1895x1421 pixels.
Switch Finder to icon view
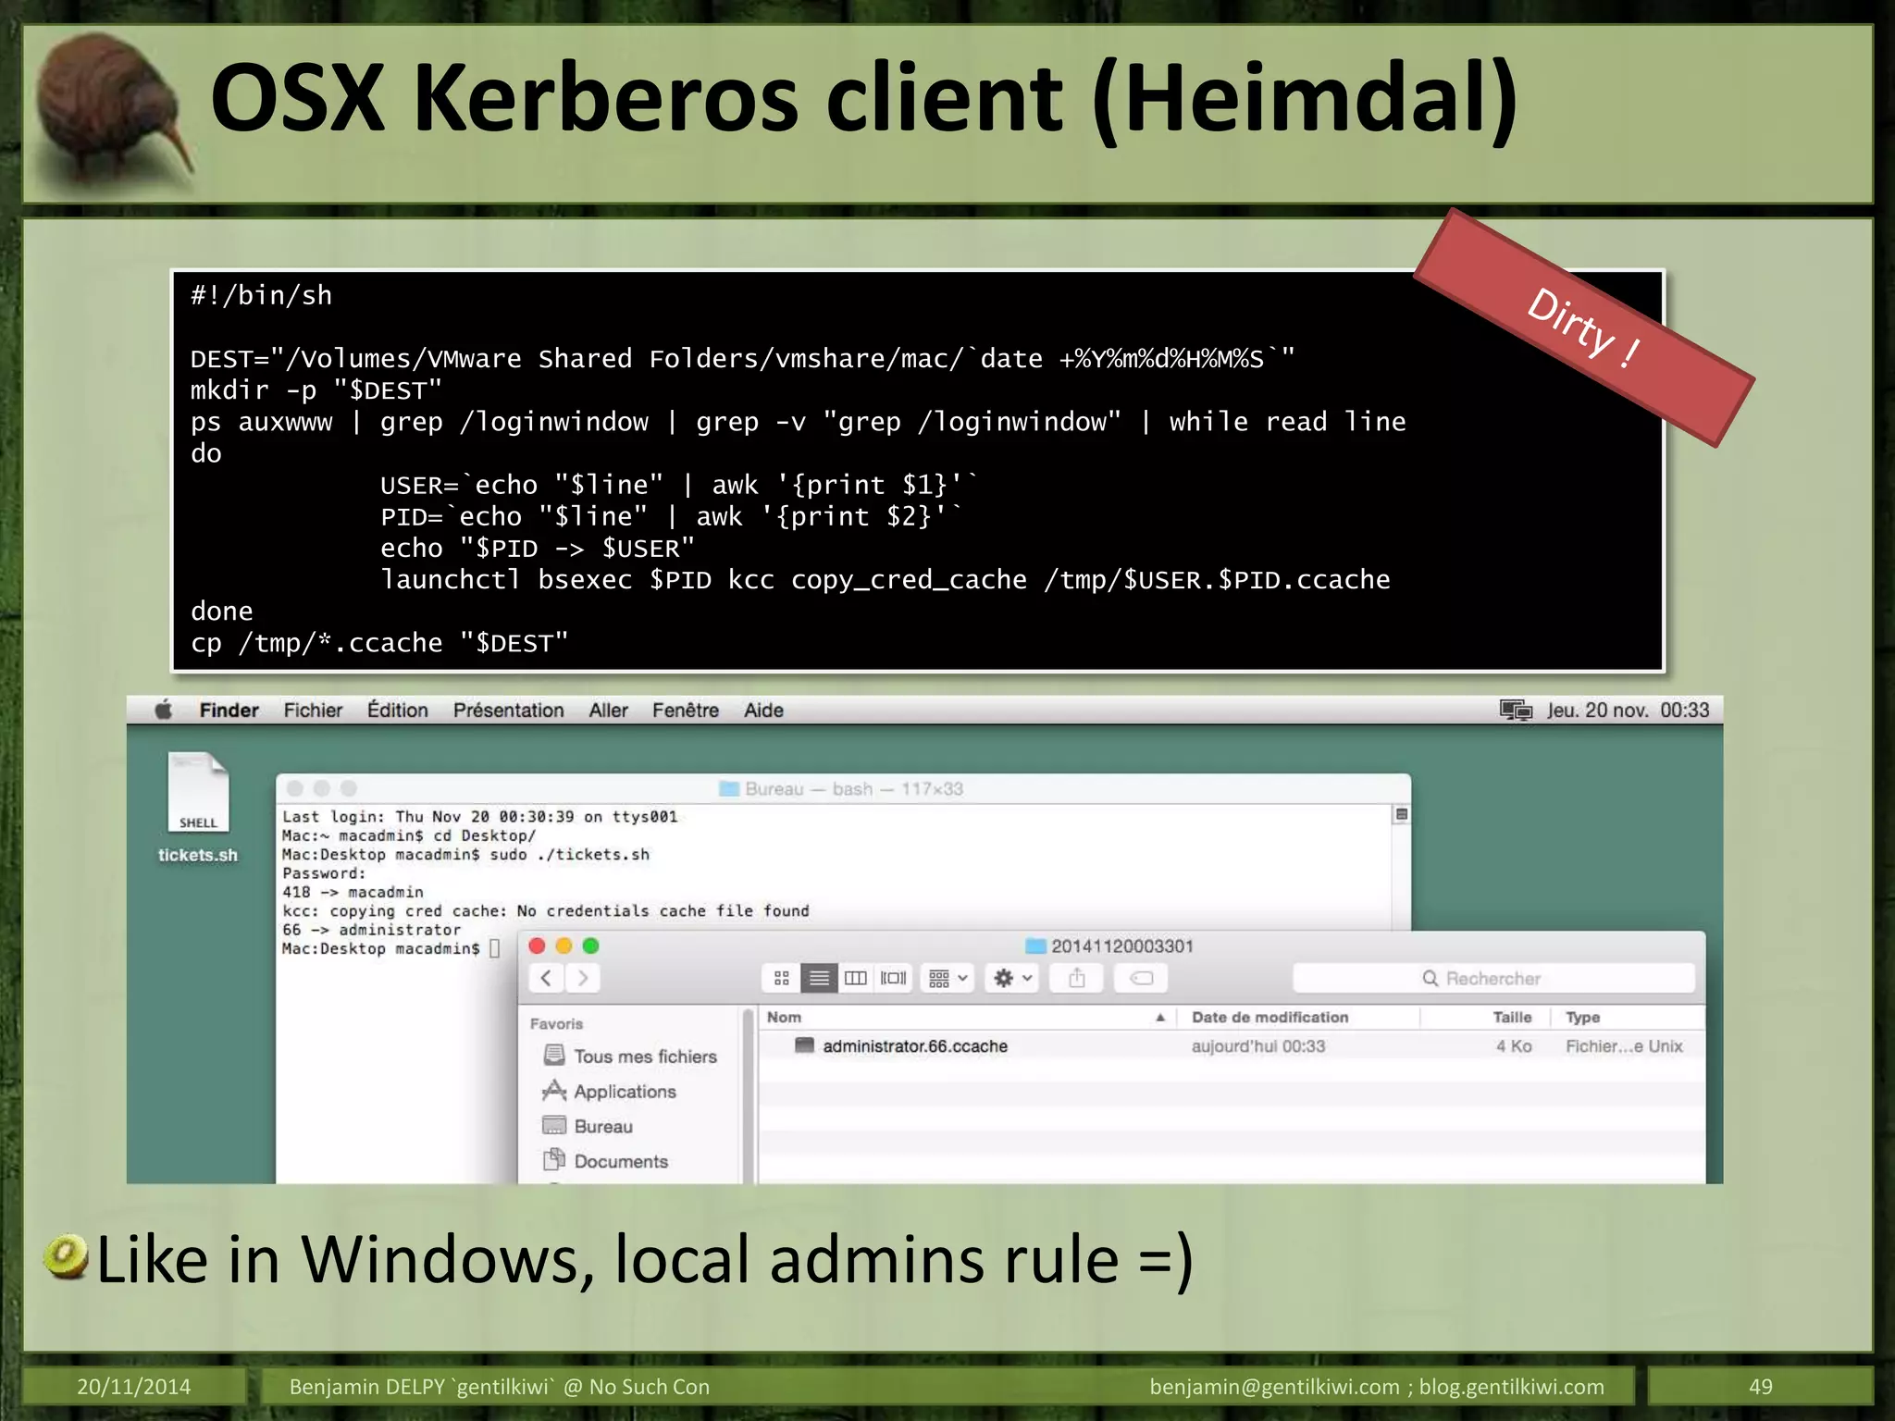coord(782,978)
